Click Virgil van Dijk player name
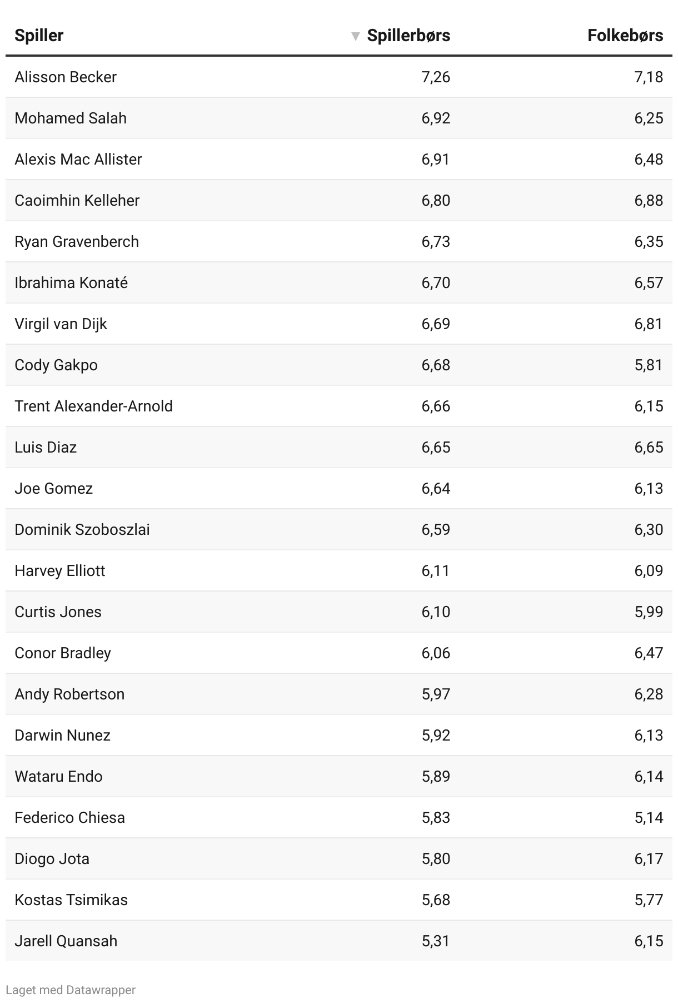 (61, 324)
